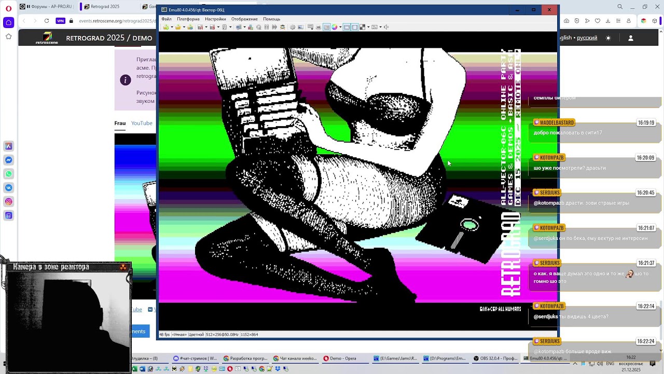
Task: Click the KOTOMPAZB username in the 16:22:14 chat message
Action: [551, 306]
